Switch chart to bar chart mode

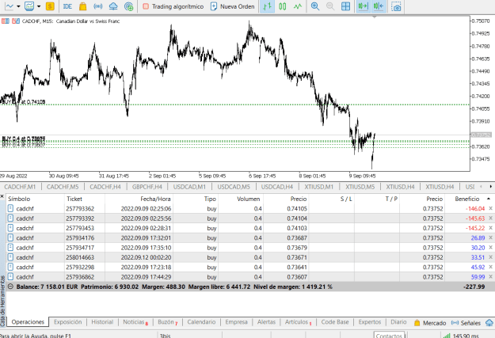click(x=267, y=6)
